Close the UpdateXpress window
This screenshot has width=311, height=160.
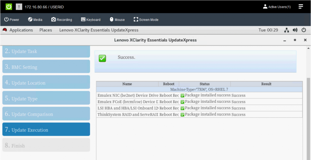[x=305, y=40]
